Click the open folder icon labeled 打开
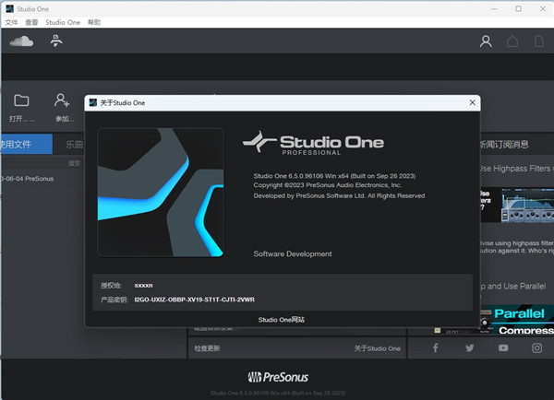Viewport: 554px width, 400px height. click(21, 100)
